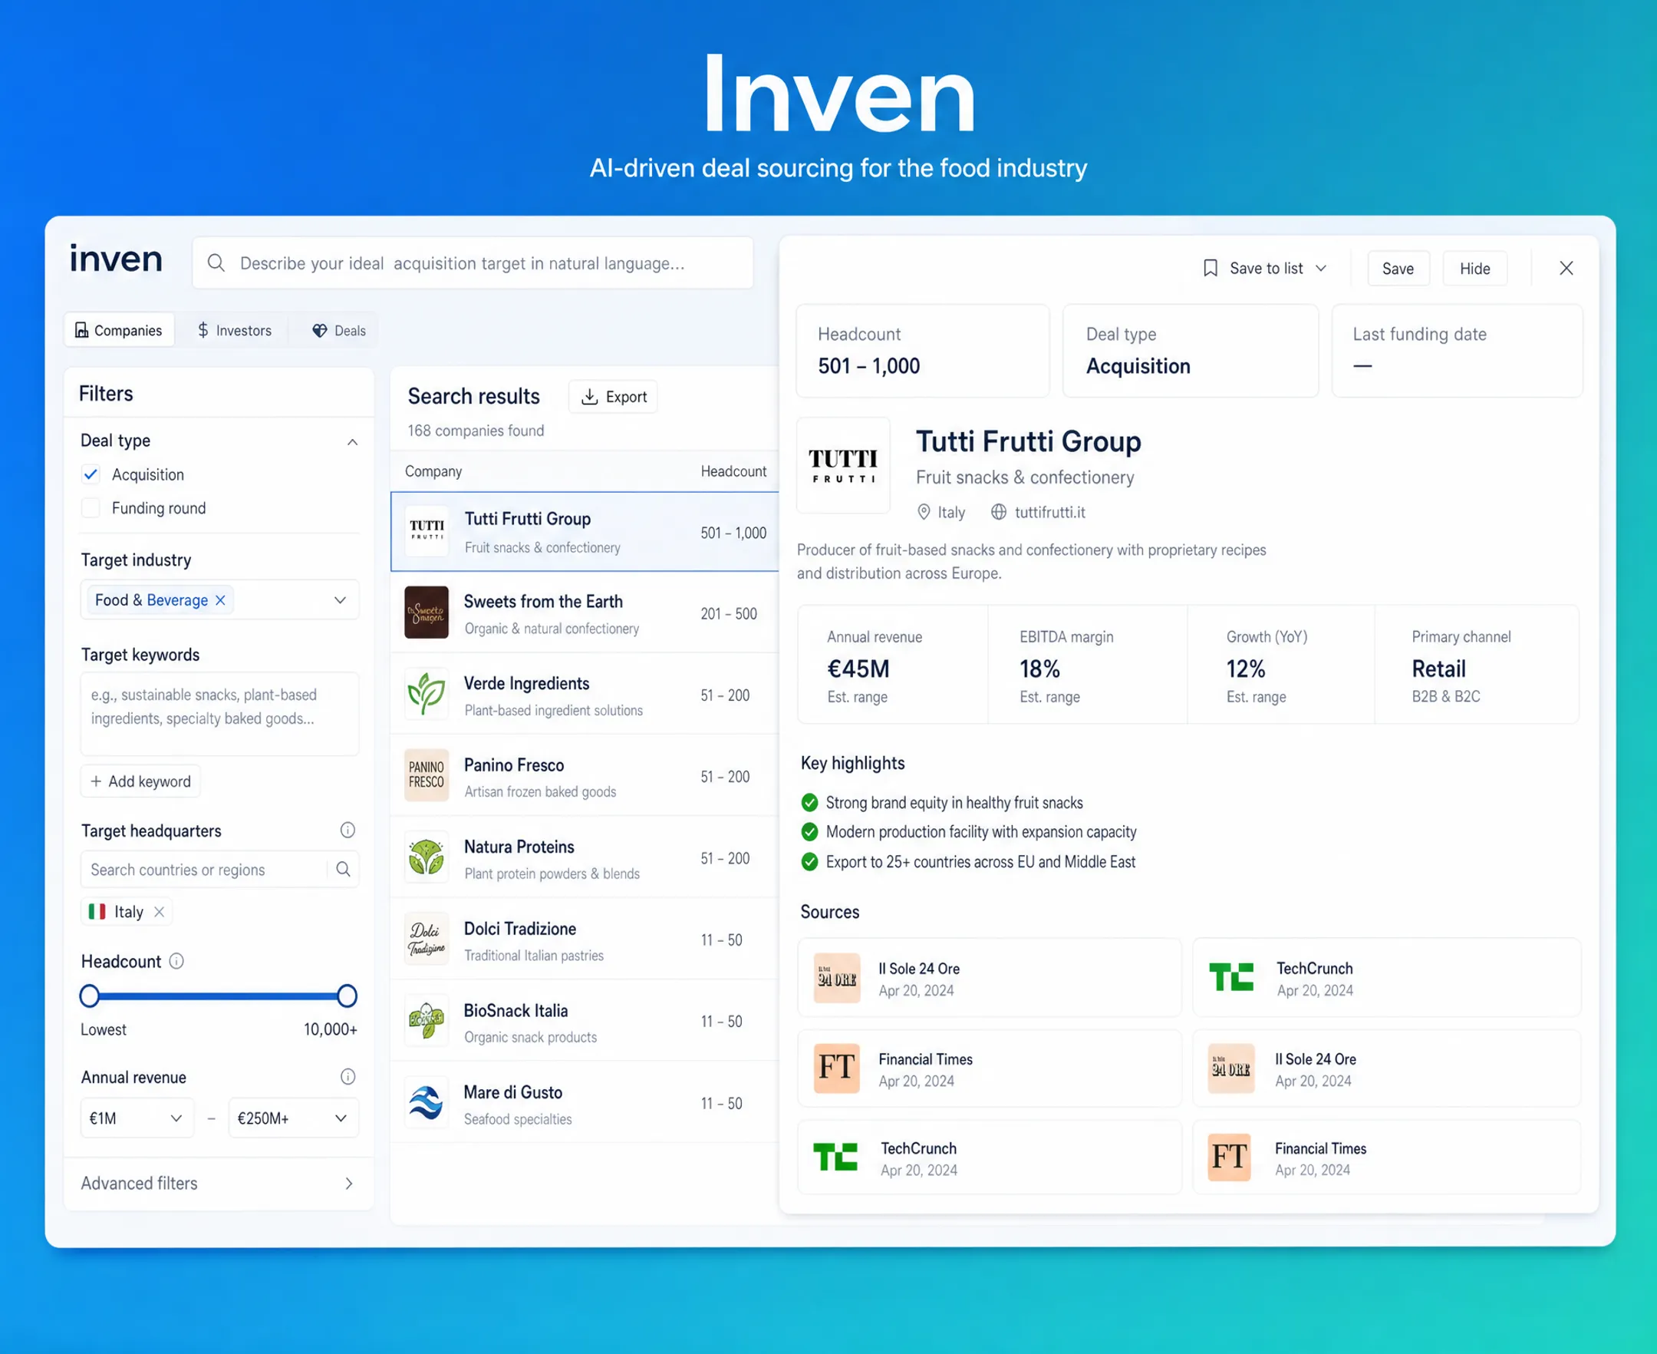The image size is (1657, 1354).
Task: Click the Verde Ingredients leaf logo
Action: (x=427, y=693)
